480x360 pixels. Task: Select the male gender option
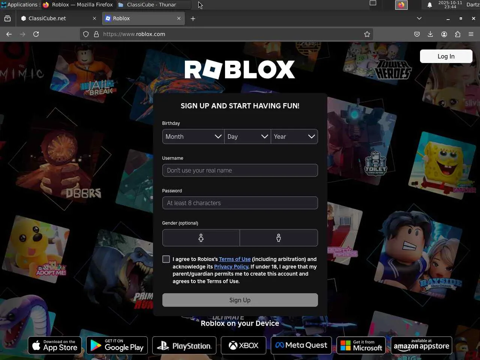[279, 238]
